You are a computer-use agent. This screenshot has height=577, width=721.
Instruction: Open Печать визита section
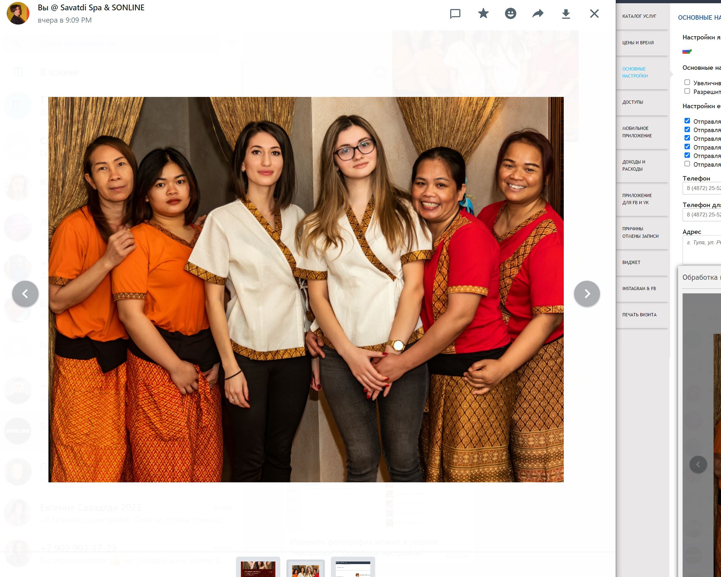(642, 315)
